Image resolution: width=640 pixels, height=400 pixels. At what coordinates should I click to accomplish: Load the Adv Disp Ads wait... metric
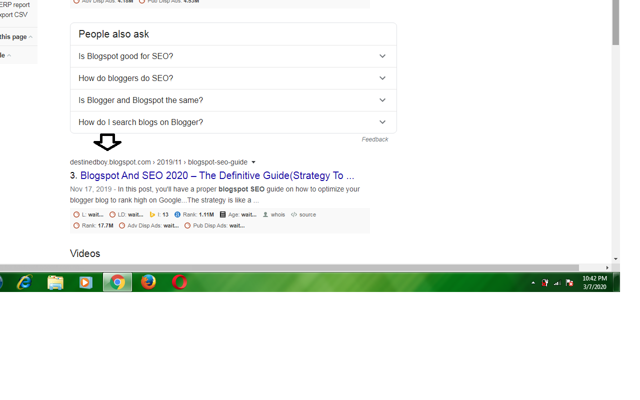(149, 225)
